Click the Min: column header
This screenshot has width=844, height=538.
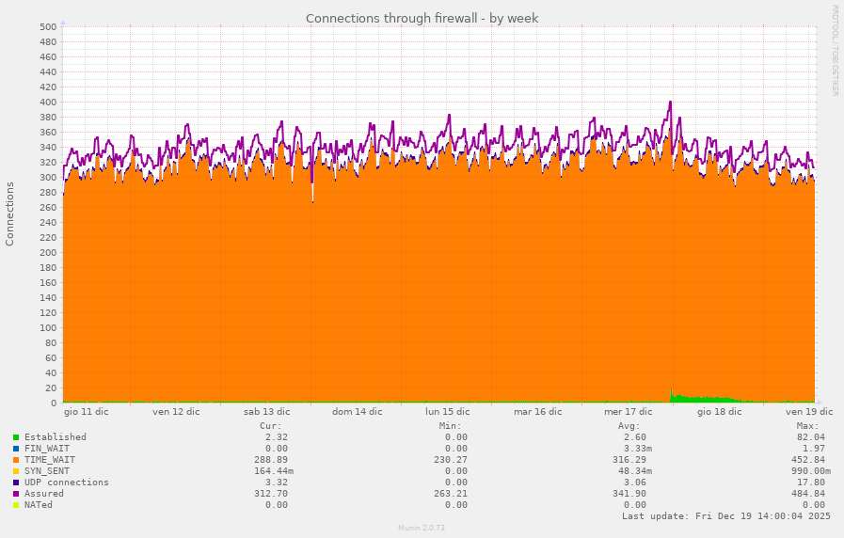coord(451,425)
